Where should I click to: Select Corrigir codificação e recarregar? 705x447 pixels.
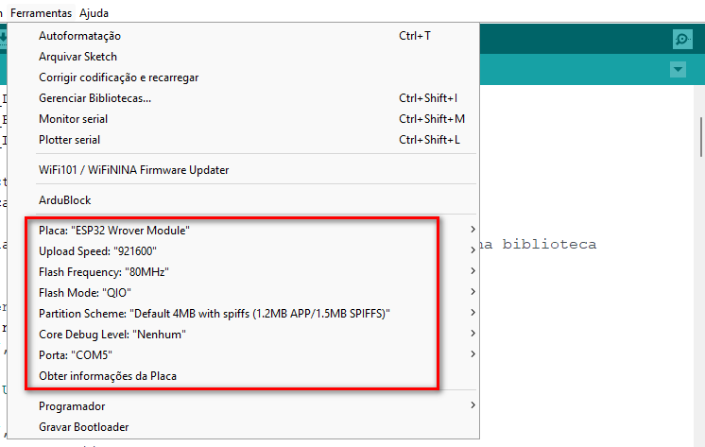pyautogui.click(x=243, y=77)
